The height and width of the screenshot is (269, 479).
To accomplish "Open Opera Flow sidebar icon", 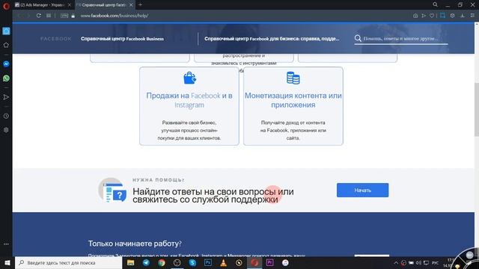I will (6, 97).
